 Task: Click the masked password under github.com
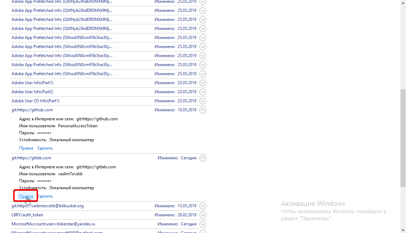click(44, 133)
